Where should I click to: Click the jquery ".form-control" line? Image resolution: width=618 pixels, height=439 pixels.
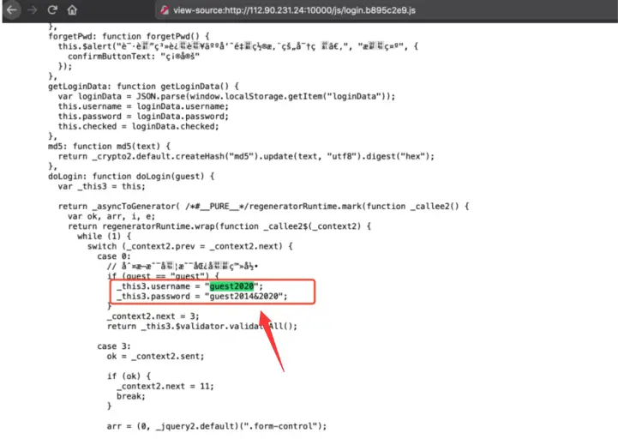[x=217, y=426]
